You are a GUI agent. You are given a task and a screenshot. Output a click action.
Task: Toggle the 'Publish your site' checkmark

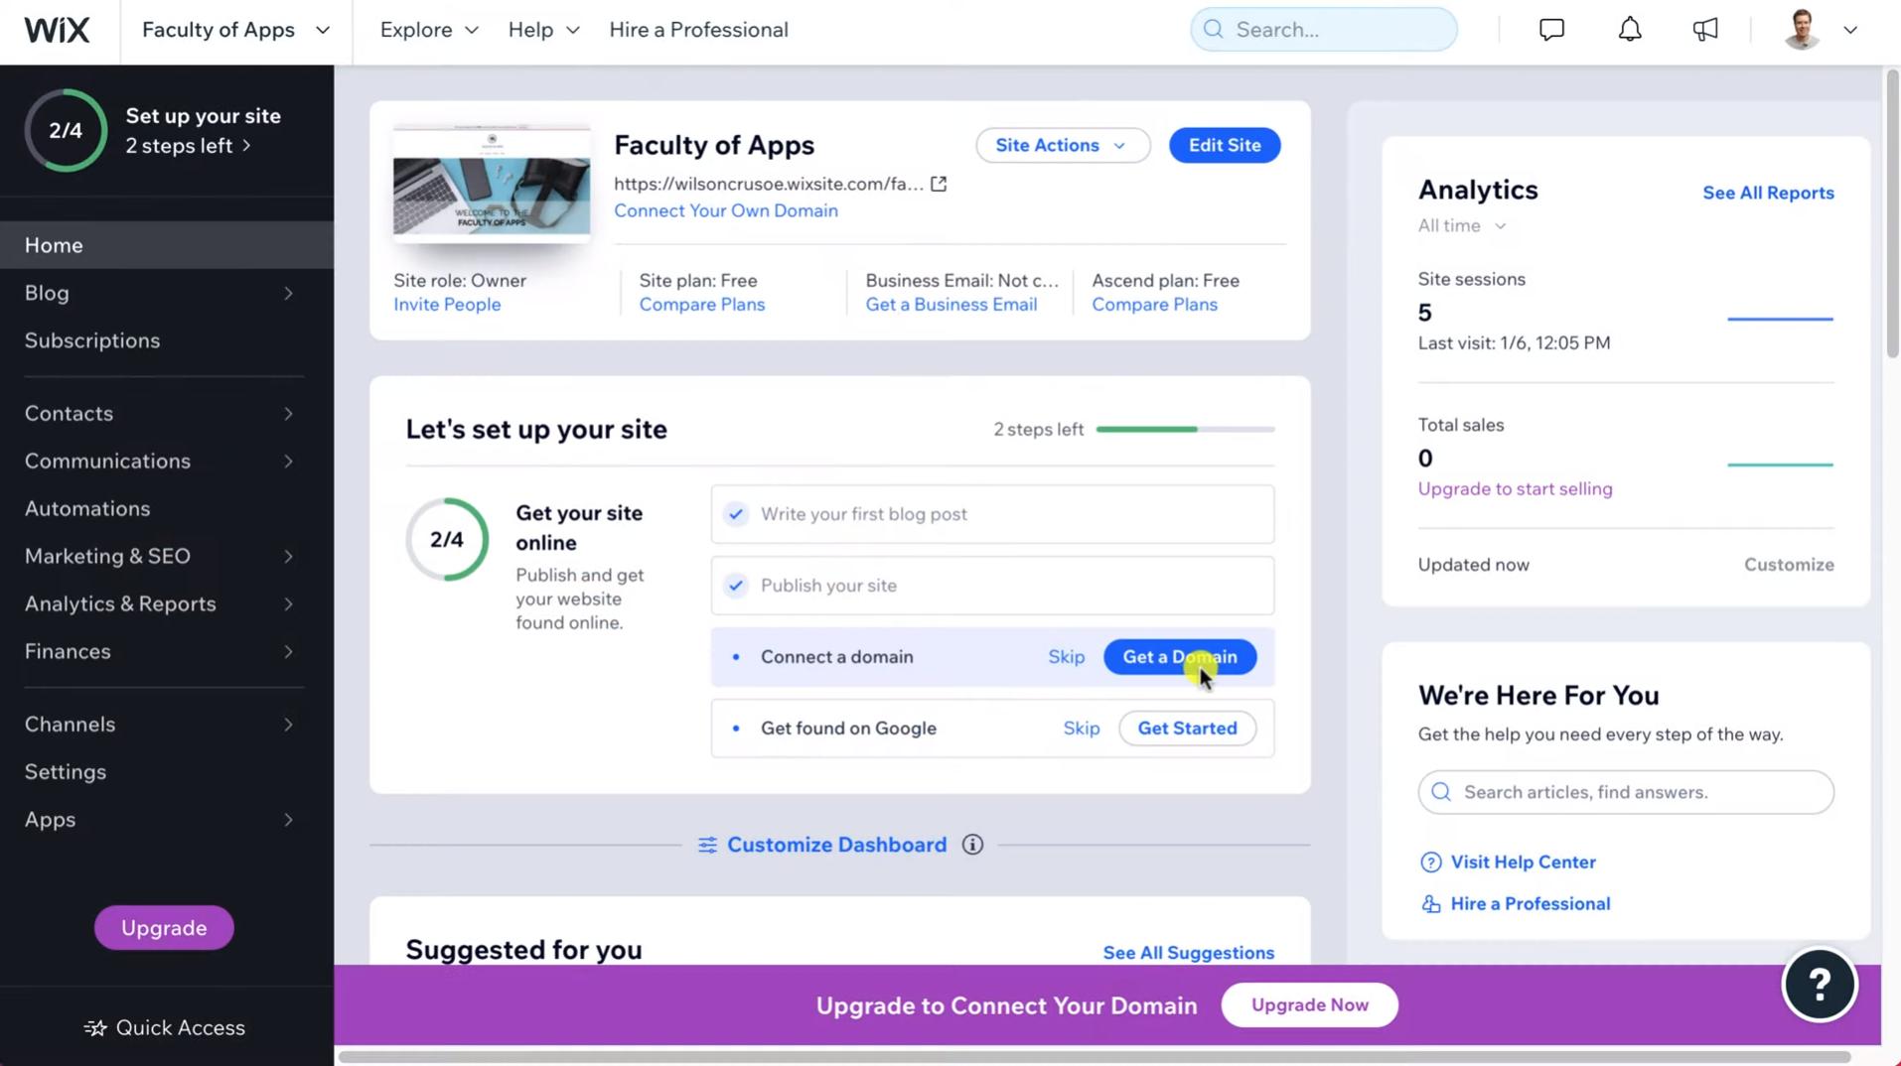point(736,586)
